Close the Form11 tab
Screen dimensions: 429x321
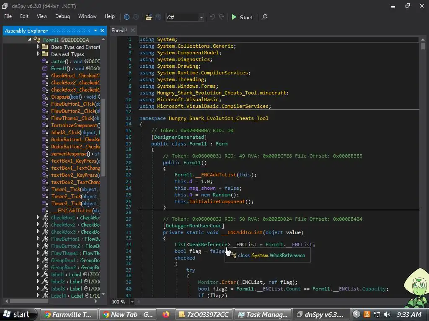click(133, 30)
